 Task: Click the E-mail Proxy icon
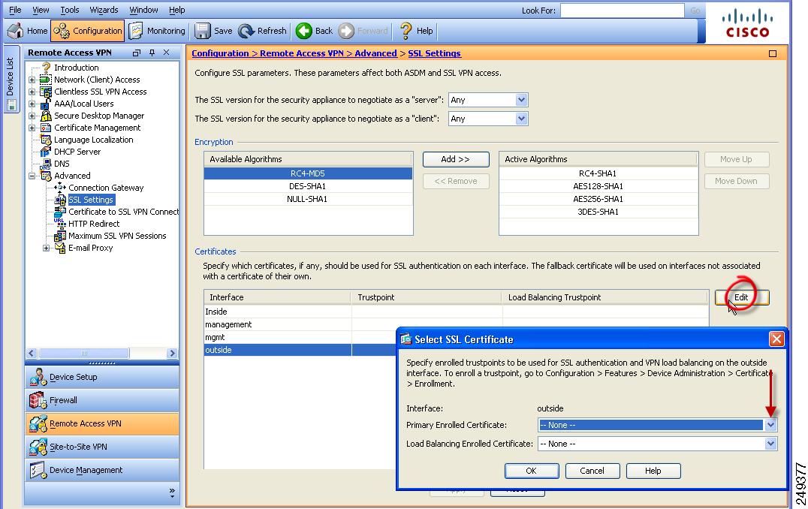(60, 248)
